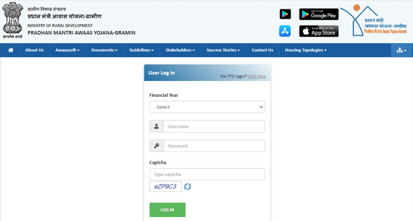Image resolution: width=413 pixels, height=221 pixels.
Task: Click the blue App Store square icon
Action: coord(285,31)
